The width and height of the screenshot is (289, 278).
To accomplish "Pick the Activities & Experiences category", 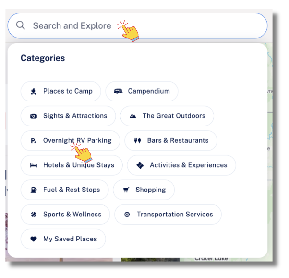I will pos(181,165).
